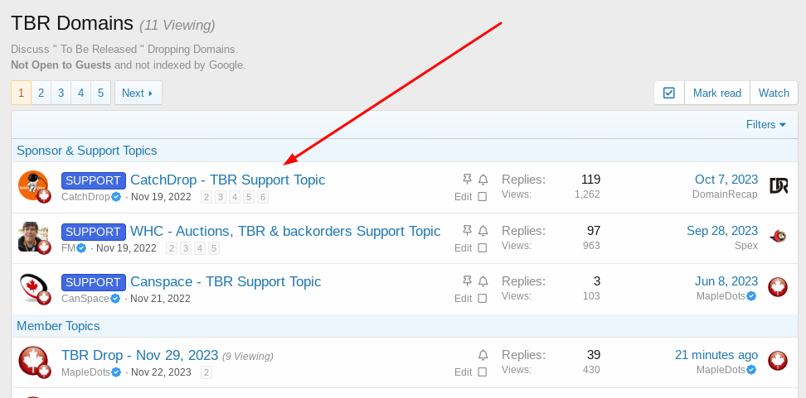
Task: Click the bell icon on CatchDrop topic
Action: click(483, 180)
